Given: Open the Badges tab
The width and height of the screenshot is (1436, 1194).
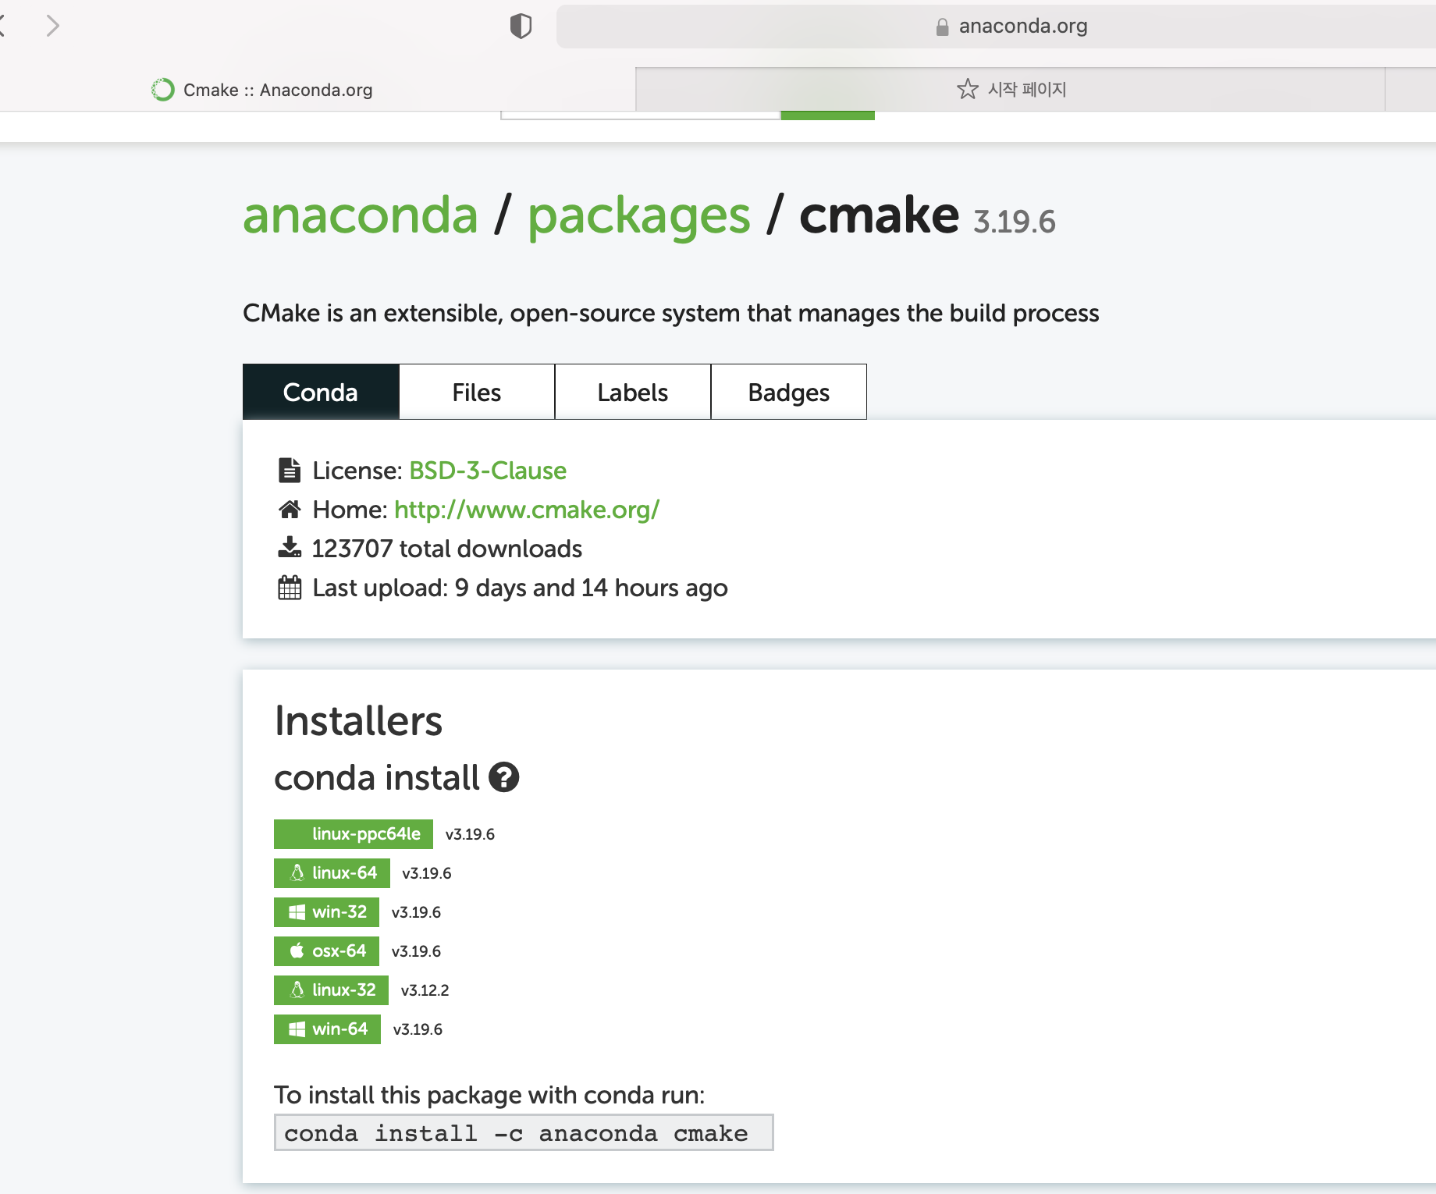Looking at the screenshot, I should point(789,392).
